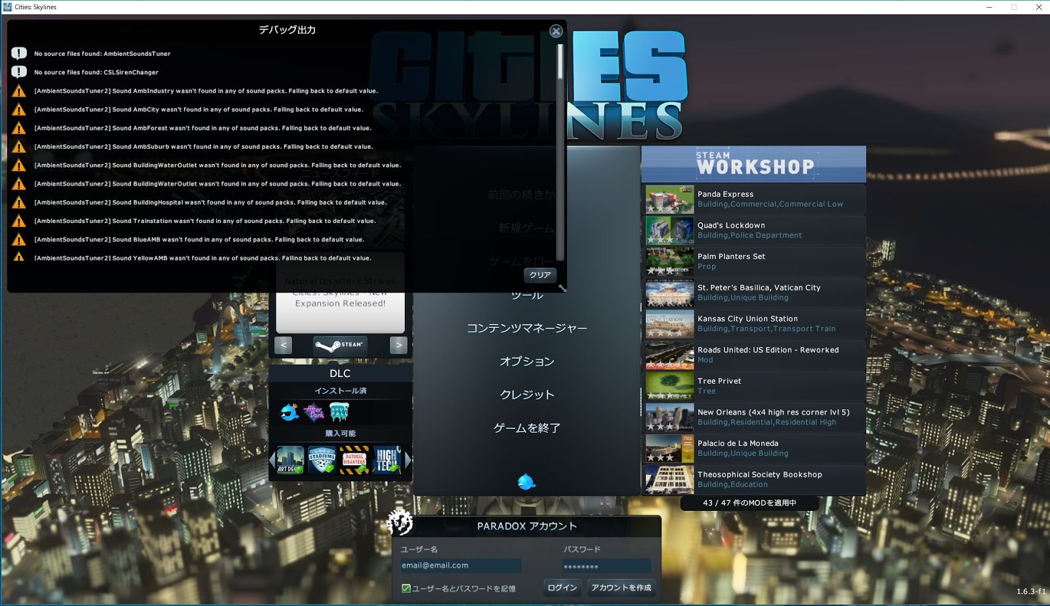This screenshot has height=606, width=1050.
Task: Click the debug panel vertical scrollbar
Action: pos(560,151)
